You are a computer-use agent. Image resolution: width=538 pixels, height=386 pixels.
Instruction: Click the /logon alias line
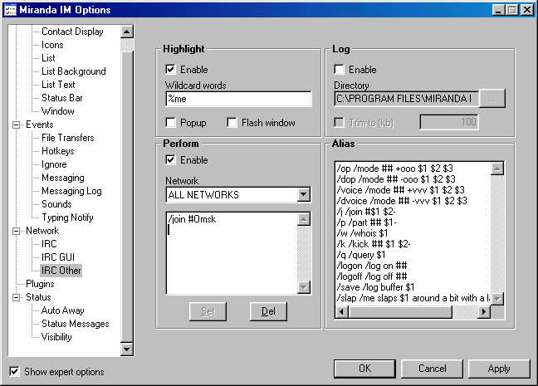coord(372,266)
